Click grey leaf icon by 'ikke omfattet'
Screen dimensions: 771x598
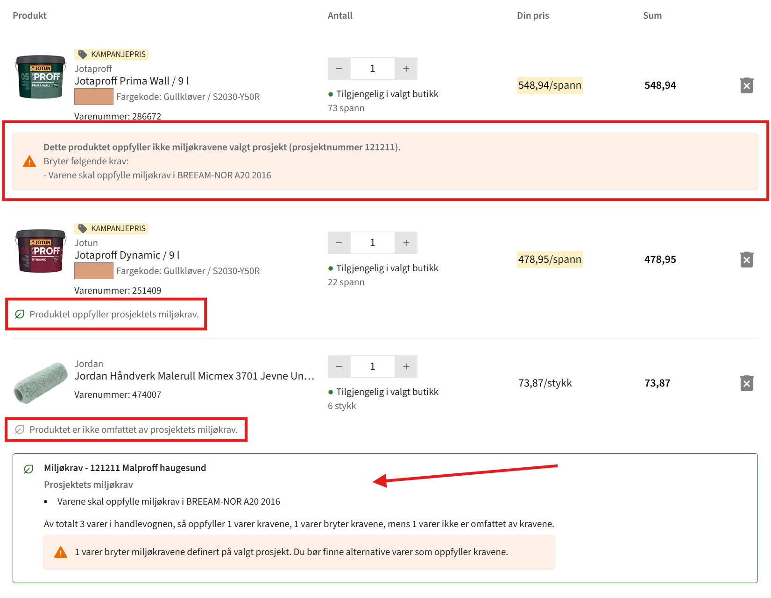click(x=20, y=429)
